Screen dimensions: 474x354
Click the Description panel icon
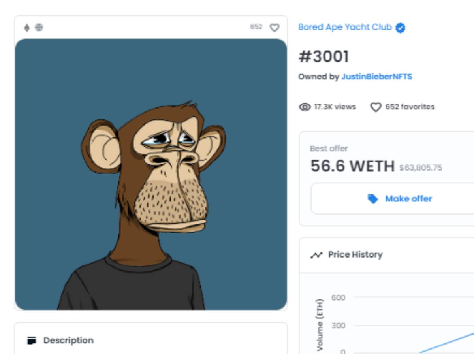tap(32, 340)
